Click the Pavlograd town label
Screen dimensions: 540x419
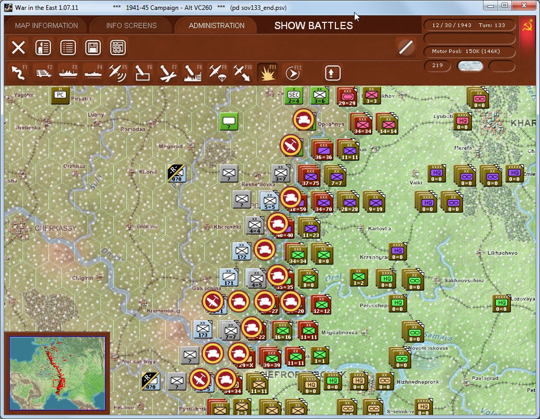485,378
